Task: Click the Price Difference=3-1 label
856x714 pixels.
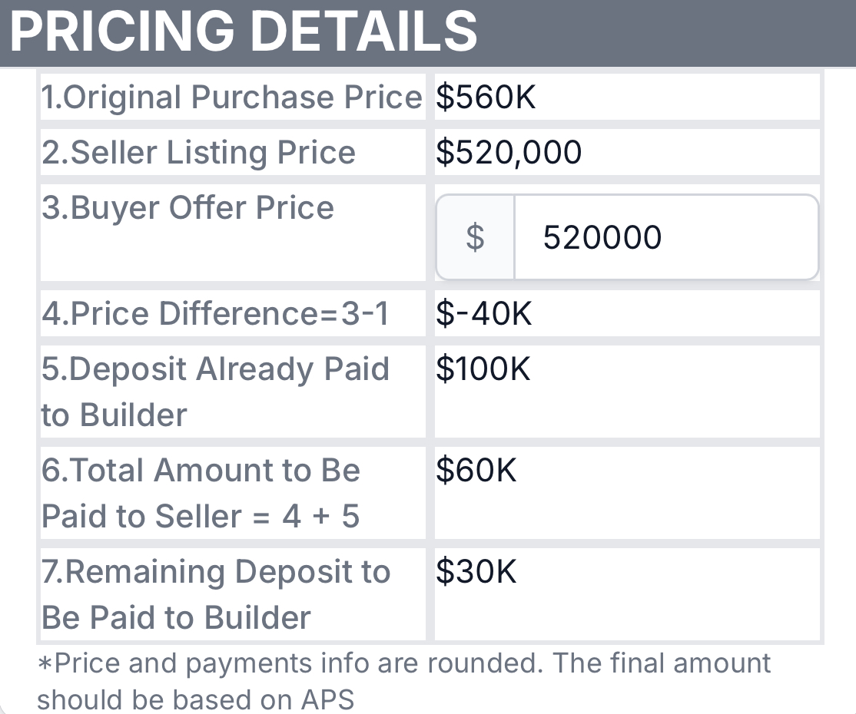Action: pyautogui.click(x=216, y=314)
